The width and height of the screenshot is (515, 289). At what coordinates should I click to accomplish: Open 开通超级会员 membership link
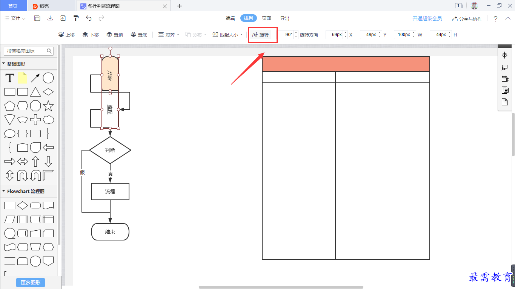coord(427,18)
